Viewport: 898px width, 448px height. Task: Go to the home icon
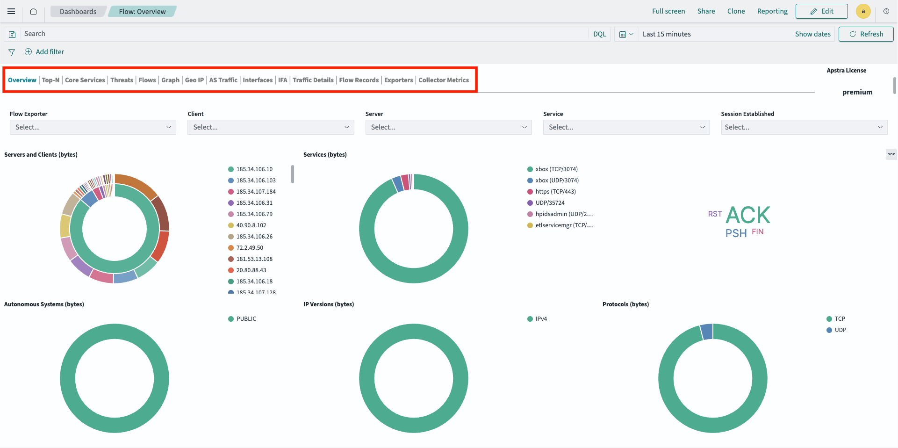point(34,11)
